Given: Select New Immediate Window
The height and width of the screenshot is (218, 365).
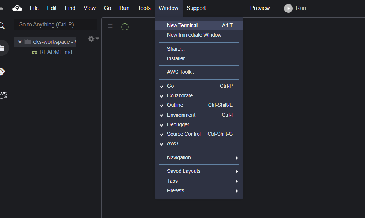Looking at the screenshot, I should 199,35.
